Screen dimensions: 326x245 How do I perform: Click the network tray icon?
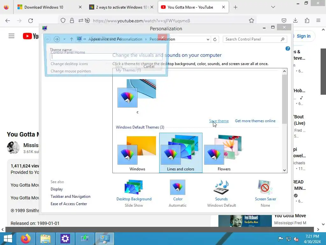click(x=288, y=239)
